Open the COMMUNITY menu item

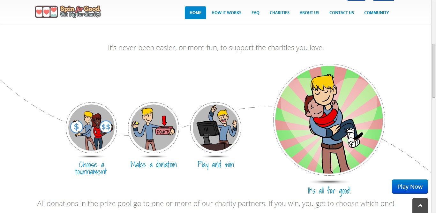click(x=376, y=13)
